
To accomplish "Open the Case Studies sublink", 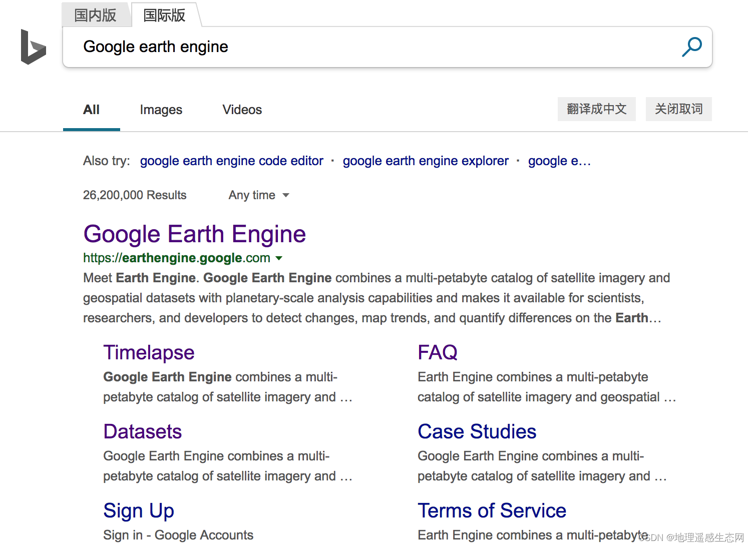I will 477,432.
